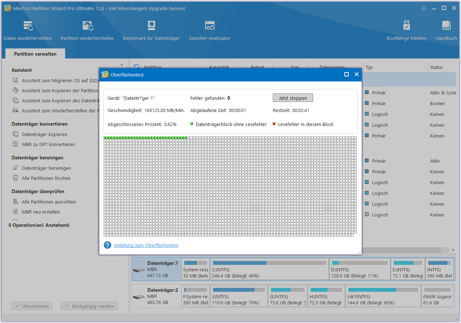Click Kopieren des Datenträgers assistant icon

click(x=15, y=100)
